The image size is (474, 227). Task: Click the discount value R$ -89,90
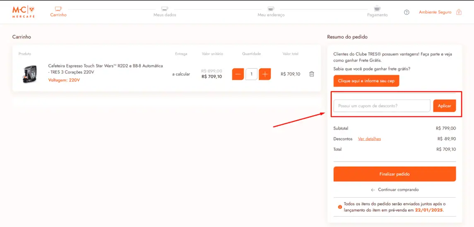coord(447,139)
